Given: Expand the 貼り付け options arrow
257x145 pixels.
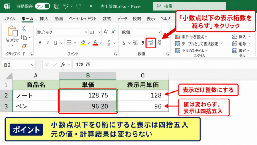Looking at the screenshot, I should pyautogui.click(x=12, y=45).
